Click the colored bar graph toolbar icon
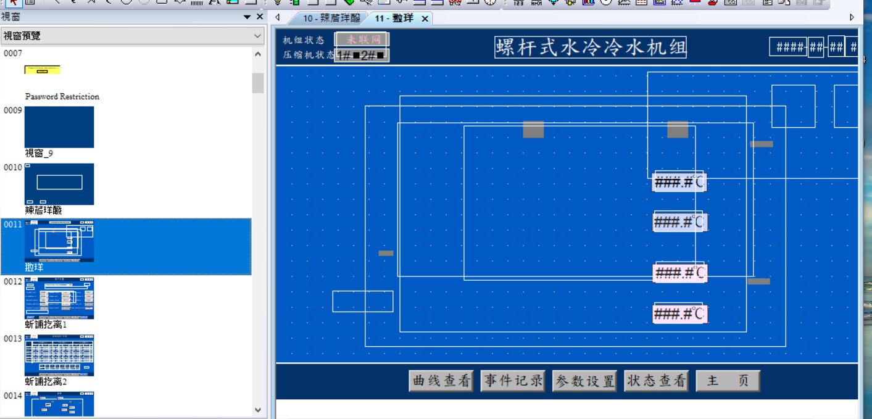Viewport: 872px width, 419px height. (x=588, y=2)
